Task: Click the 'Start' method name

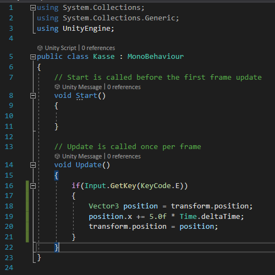Action: pos(86,96)
